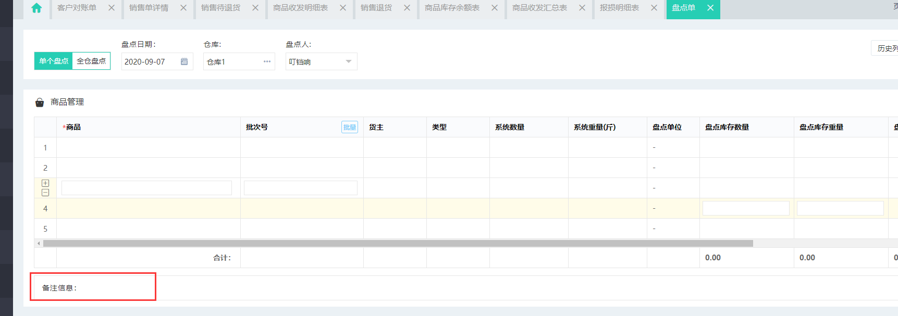
Task: Open the 商品收发汇总表 tab
Action: pyautogui.click(x=539, y=8)
